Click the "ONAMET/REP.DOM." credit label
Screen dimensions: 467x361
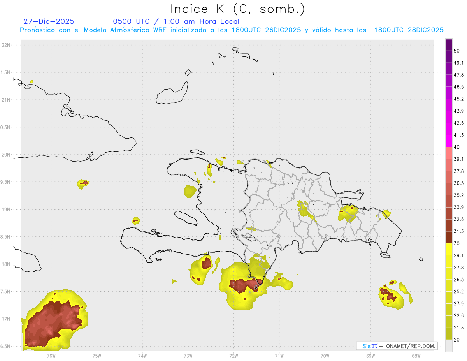click(x=411, y=346)
